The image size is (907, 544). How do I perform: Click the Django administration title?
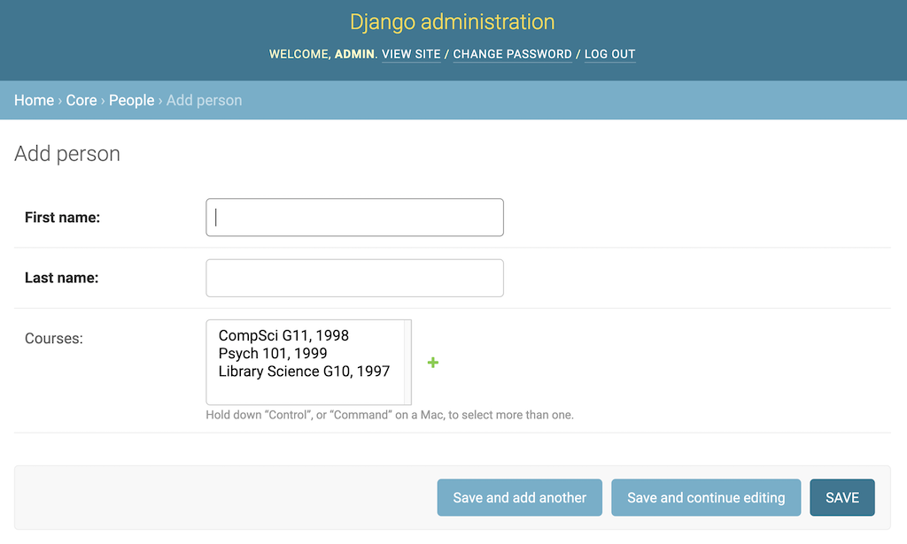pyautogui.click(x=453, y=21)
